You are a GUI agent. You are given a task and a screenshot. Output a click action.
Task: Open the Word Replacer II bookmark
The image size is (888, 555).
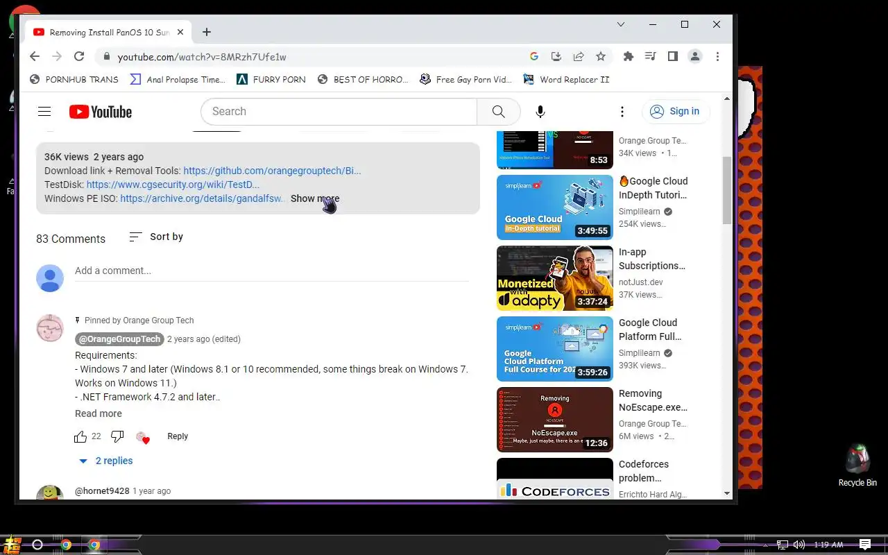point(566,80)
